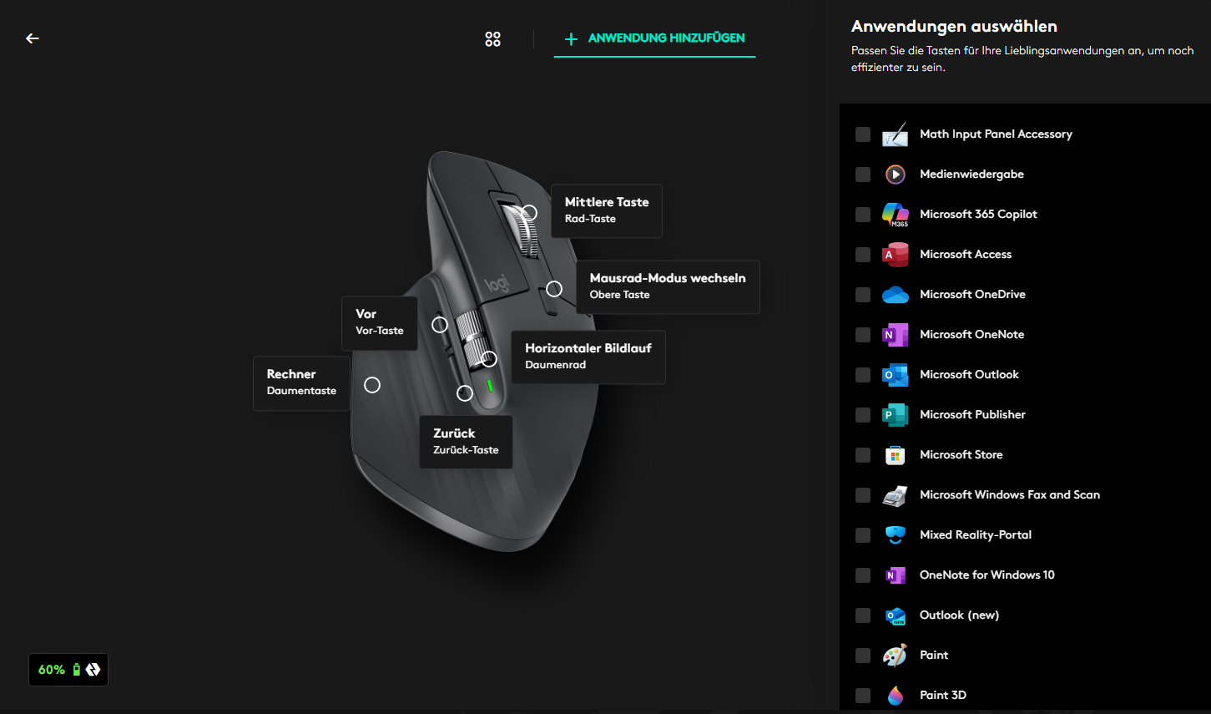Click the Mixed Reality-Portal list label

976,535
